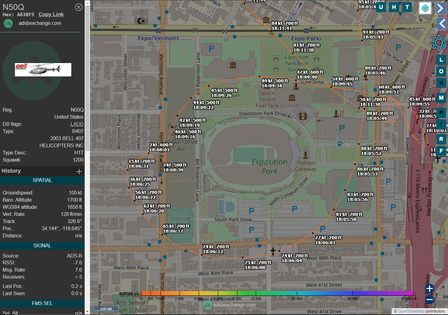Screen dimensions: 448x315
Task: Click the track label 18:06:17 65 kt
Action: 176,229
